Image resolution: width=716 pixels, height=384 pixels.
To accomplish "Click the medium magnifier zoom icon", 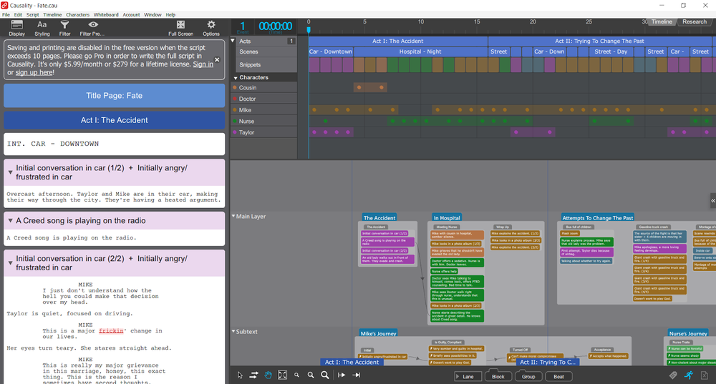I will click(x=311, y=375).
